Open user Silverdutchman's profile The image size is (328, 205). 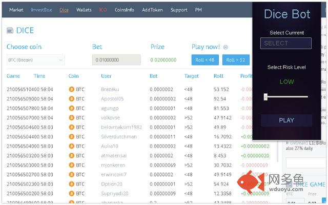[x=119, y=137]
